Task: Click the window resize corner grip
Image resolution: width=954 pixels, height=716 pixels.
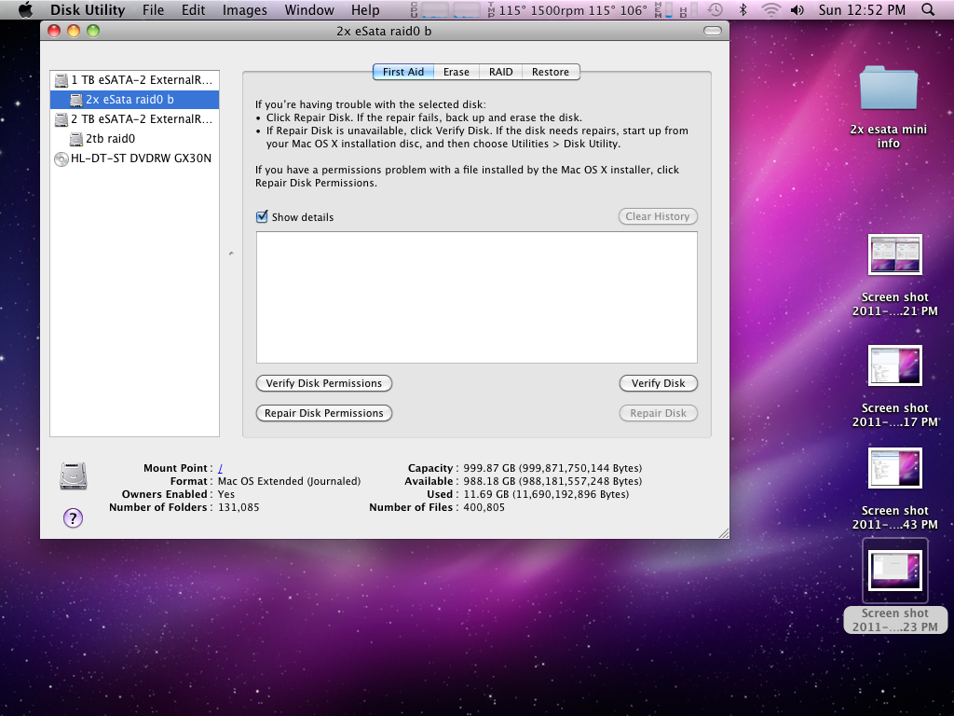Action: (x=723, y=532)
